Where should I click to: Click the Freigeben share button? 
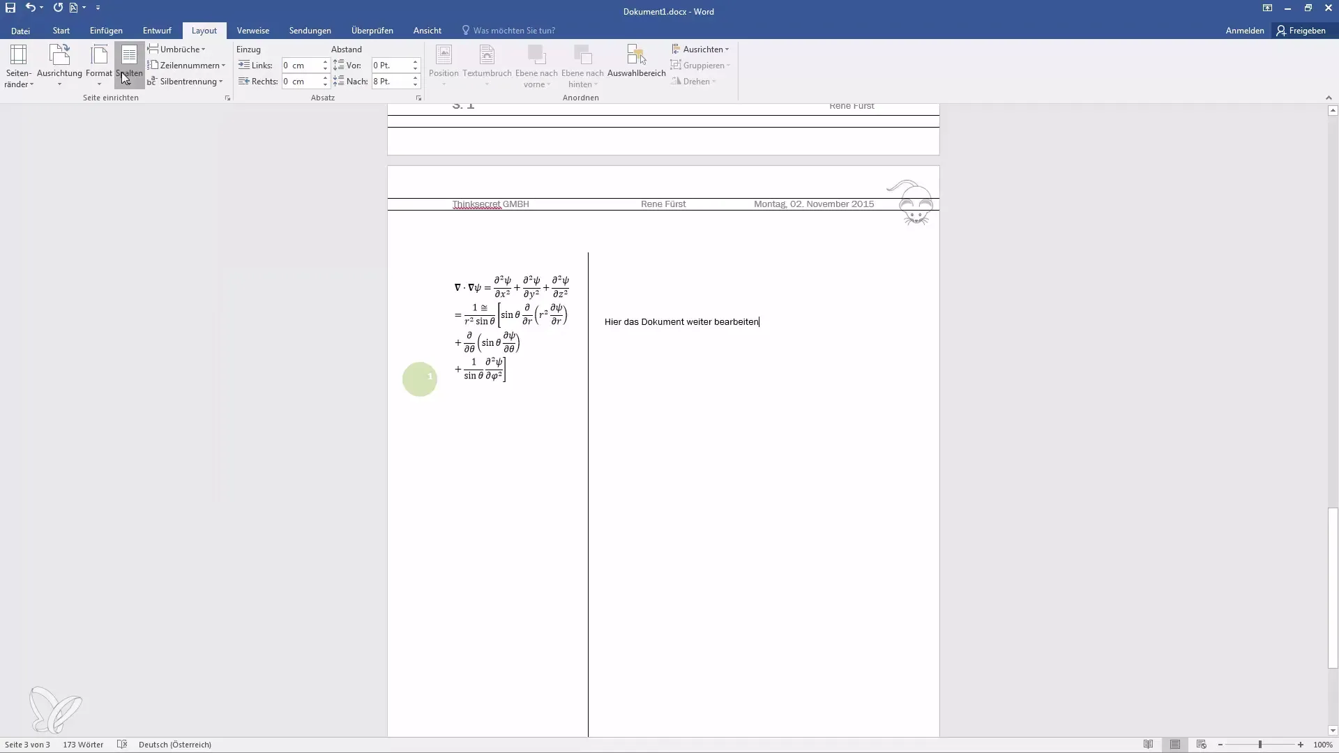point(1301,31)
